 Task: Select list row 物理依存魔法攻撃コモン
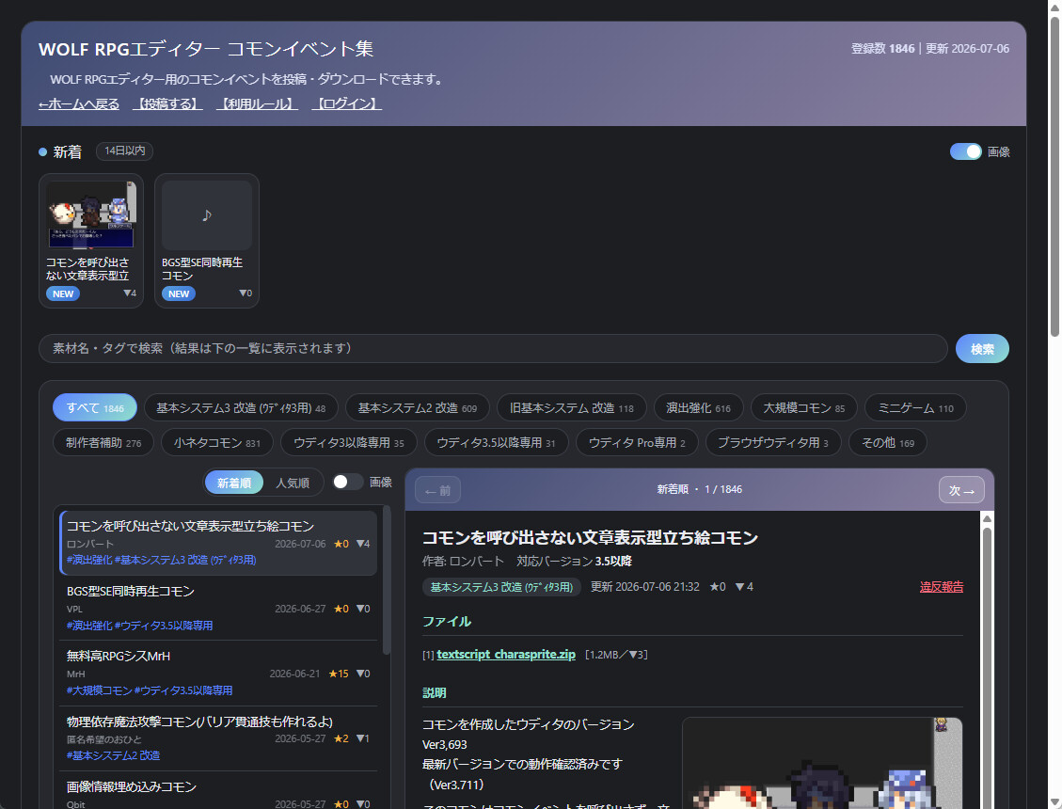click(218, 738)
